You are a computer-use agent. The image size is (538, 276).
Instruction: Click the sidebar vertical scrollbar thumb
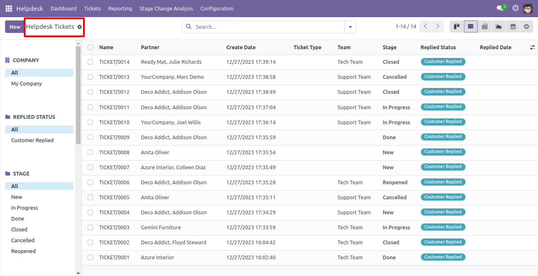tap(78, 95)
